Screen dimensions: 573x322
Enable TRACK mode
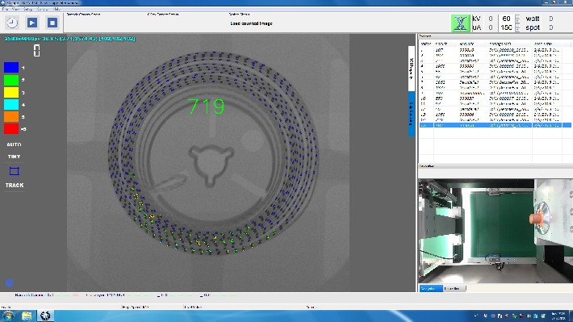coord(15,186)
